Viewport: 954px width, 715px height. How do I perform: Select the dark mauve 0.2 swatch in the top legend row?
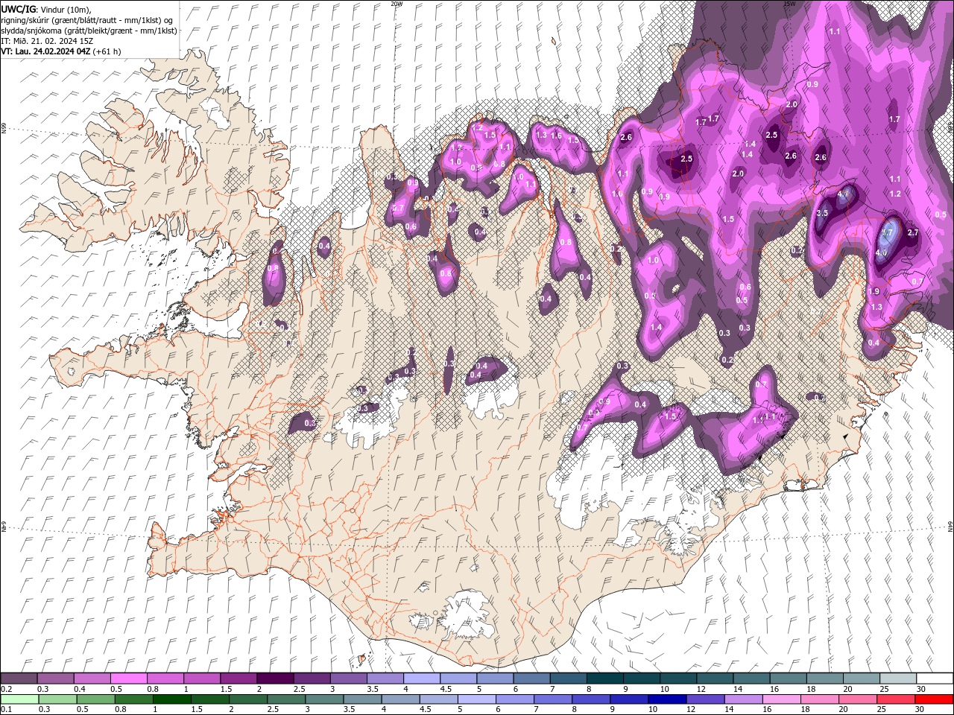click(x=19, y=679)
